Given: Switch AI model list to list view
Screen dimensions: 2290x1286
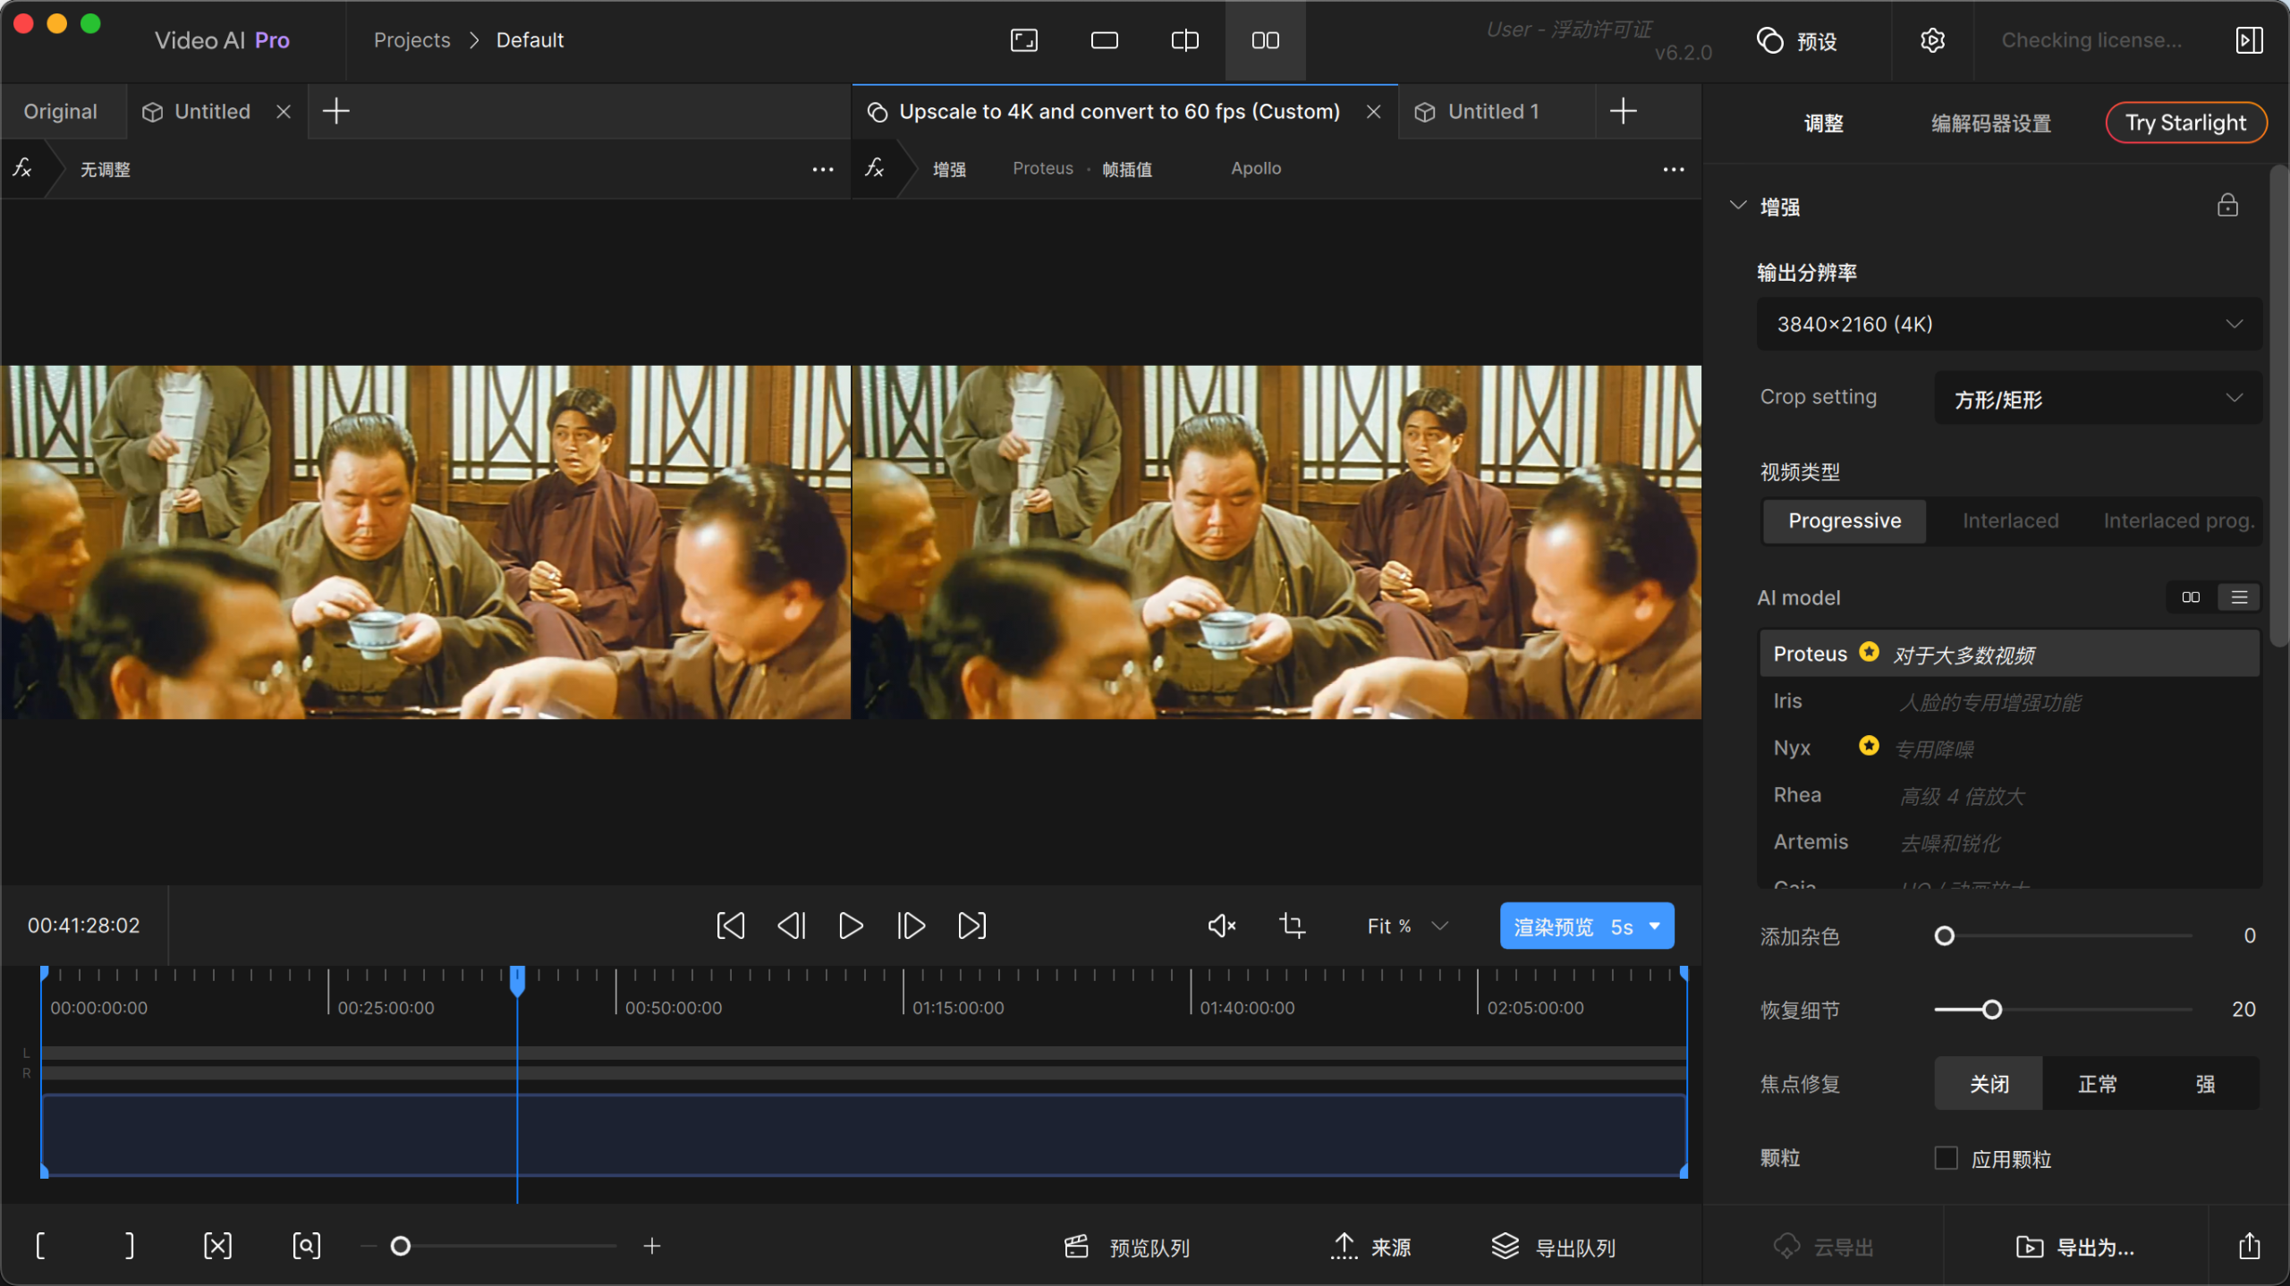Looking at the screenshot, I should pos(2239,597).
